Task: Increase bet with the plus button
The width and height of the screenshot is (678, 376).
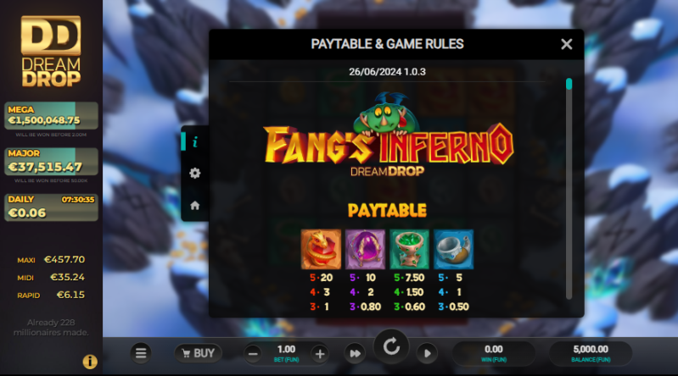Action: (x=320, y=354)
